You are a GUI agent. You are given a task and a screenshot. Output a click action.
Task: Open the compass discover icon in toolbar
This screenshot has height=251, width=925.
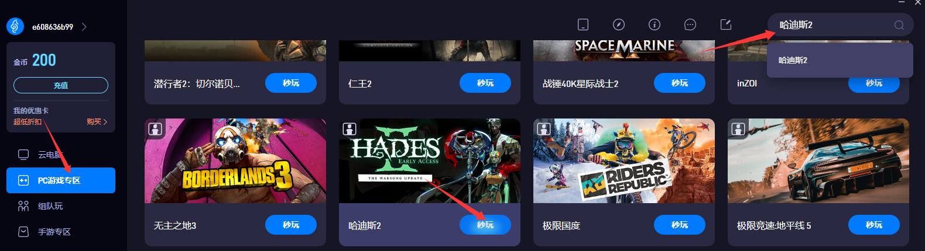(x=619, y=25)
